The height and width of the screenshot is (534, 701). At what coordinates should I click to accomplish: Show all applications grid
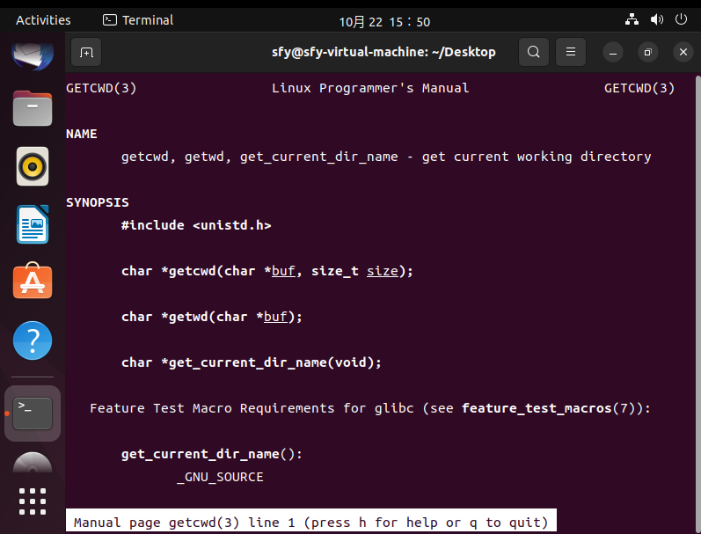33,501
